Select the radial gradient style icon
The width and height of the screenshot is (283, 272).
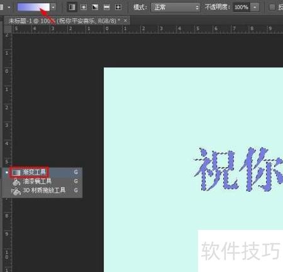coord(84,8)
